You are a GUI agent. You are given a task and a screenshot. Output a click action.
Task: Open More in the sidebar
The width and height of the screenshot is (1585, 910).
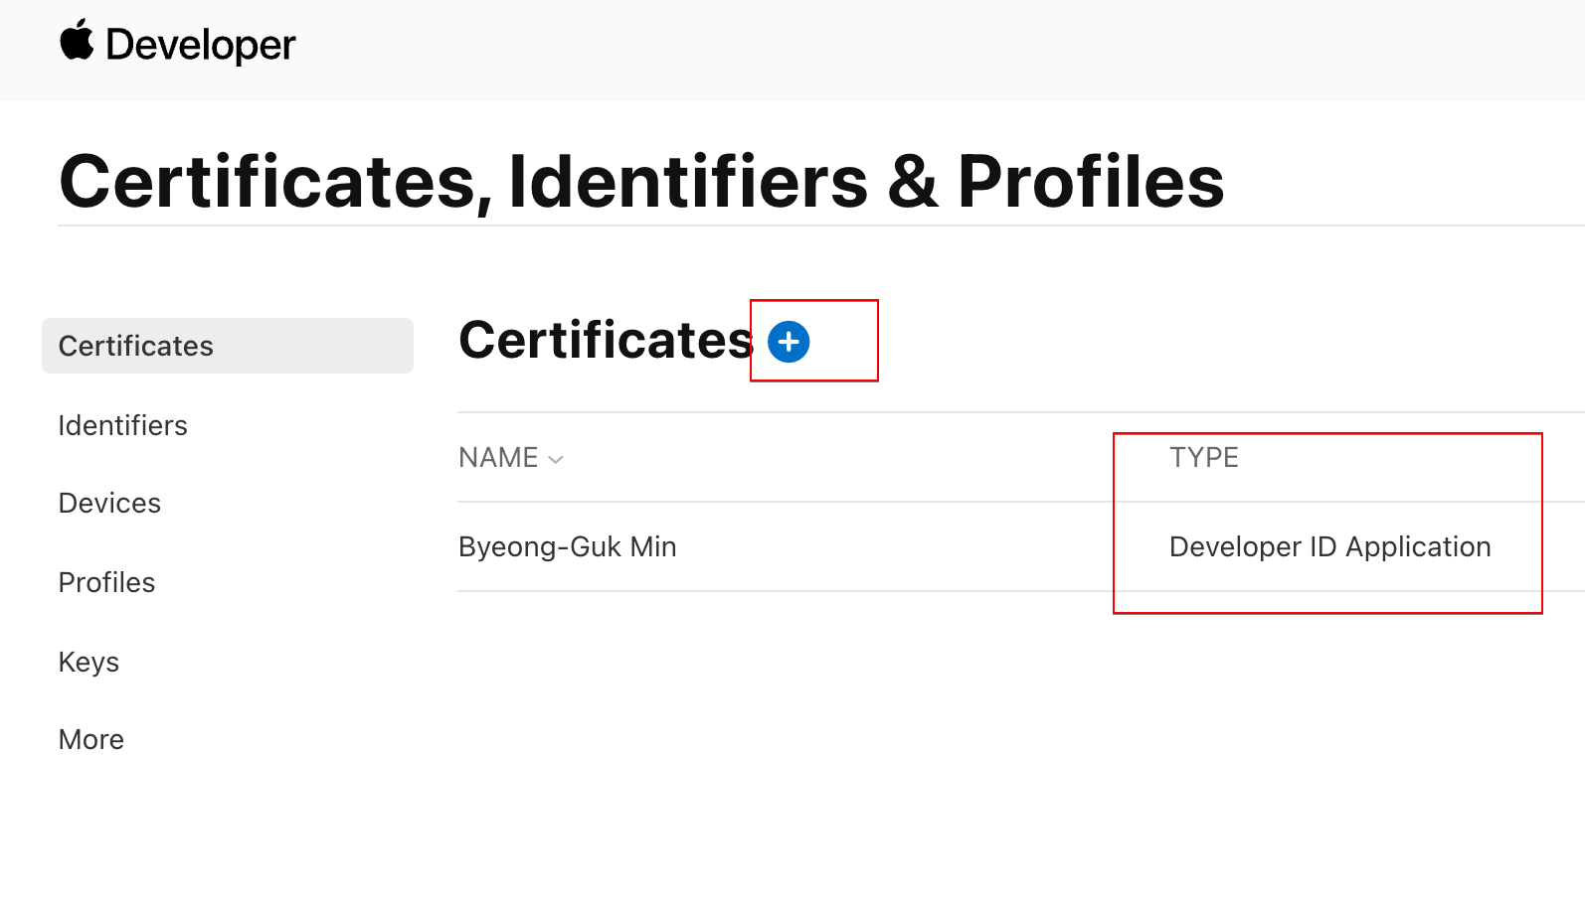91,739
